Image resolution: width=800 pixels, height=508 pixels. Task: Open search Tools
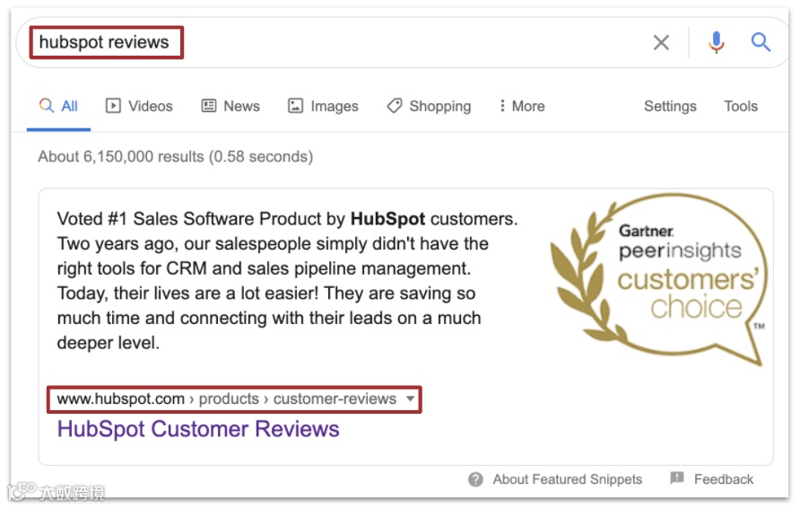pyautogui.click(x=741, y=106)
